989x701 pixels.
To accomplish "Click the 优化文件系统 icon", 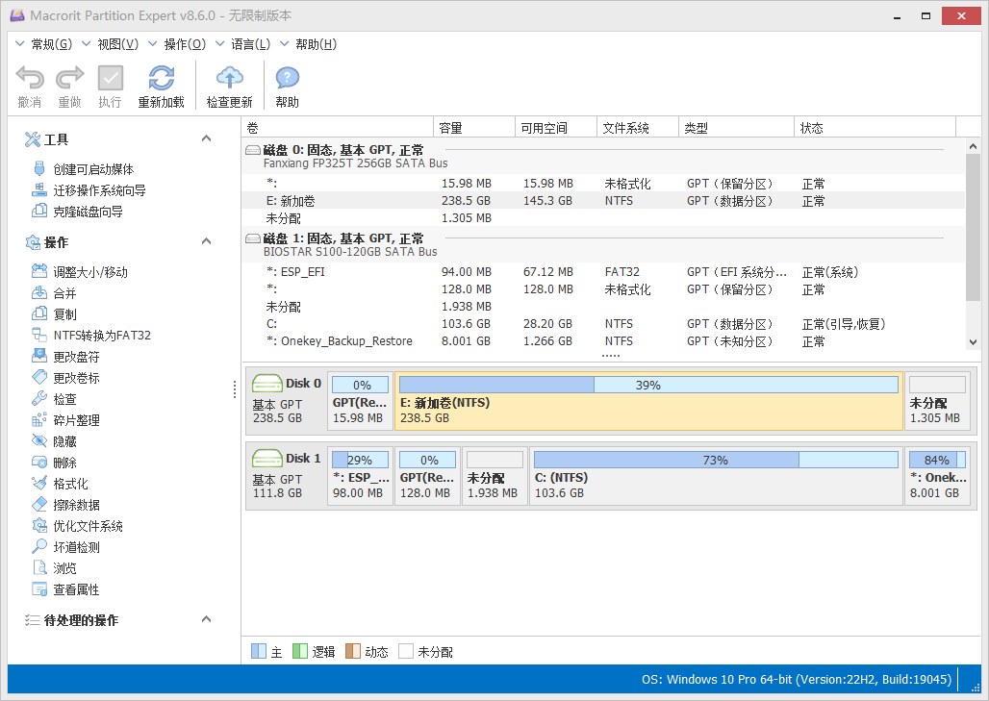I will (39, 525).
